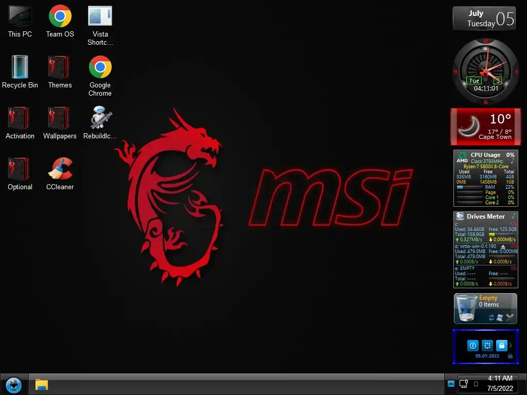Open the Start menu orb

point(14,385)
